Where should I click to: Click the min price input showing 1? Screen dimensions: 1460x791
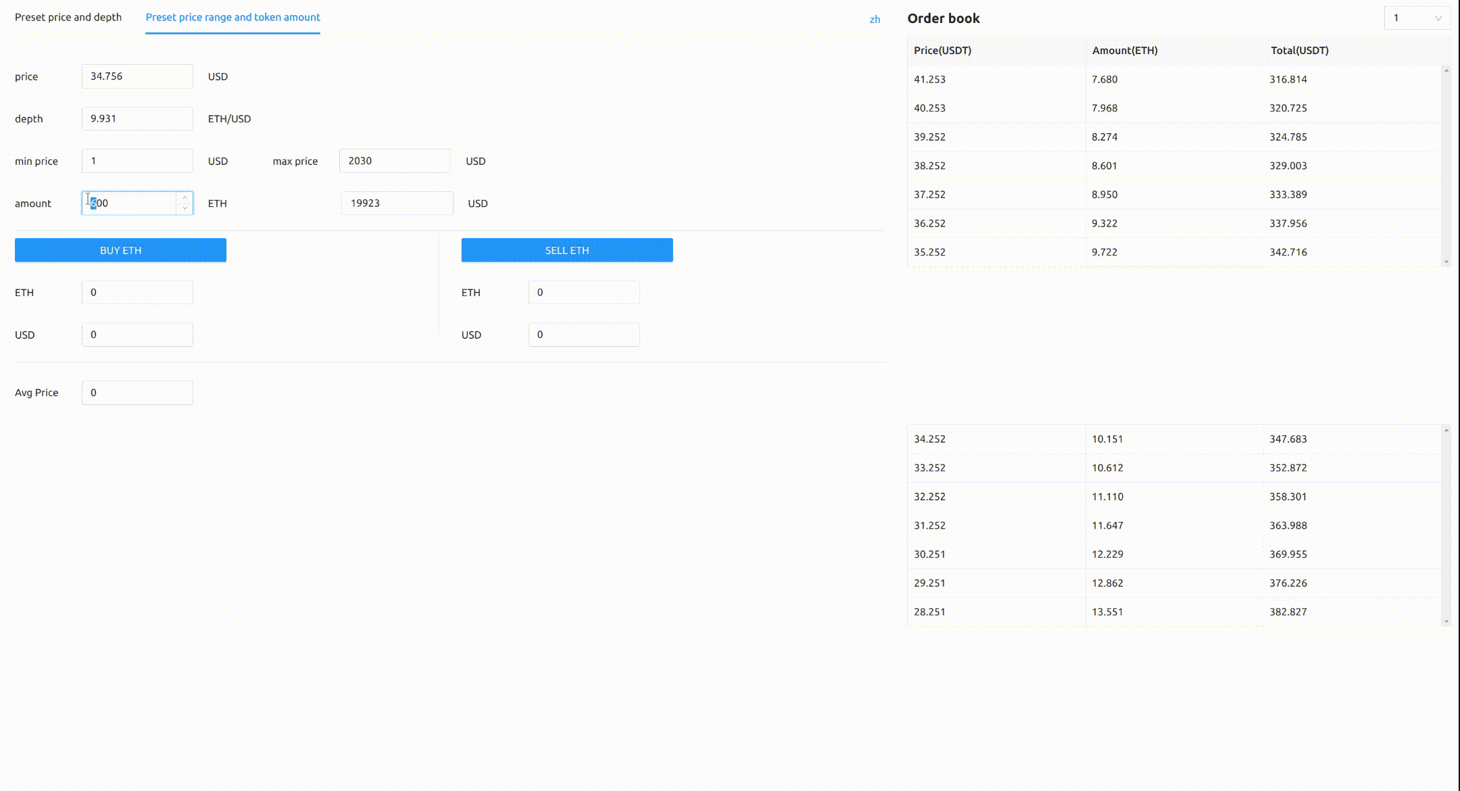click(137, 160)
